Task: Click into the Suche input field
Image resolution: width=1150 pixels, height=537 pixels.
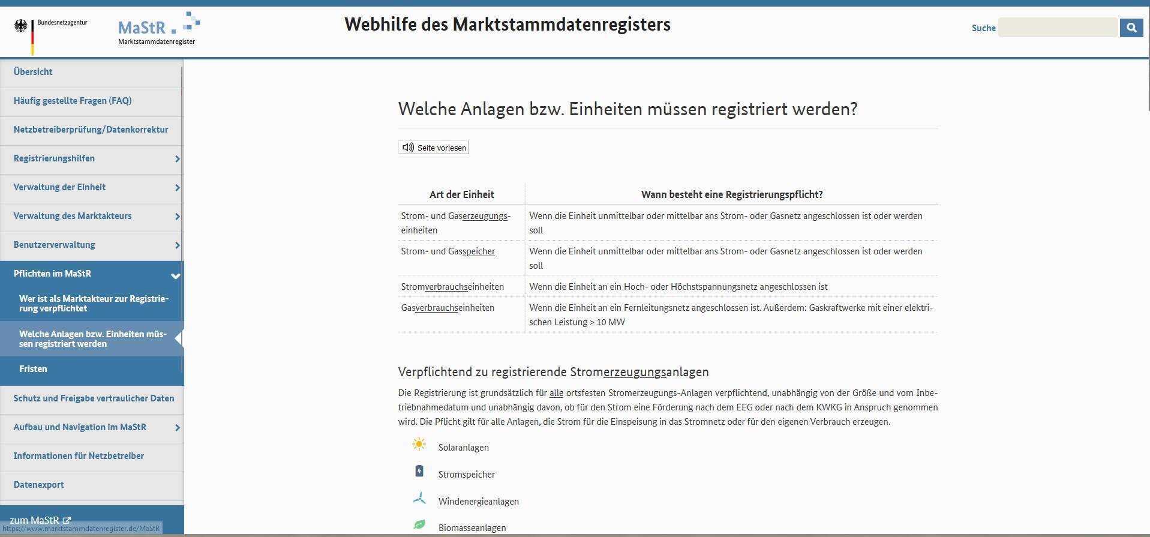Action: [x=1058, y=28]
